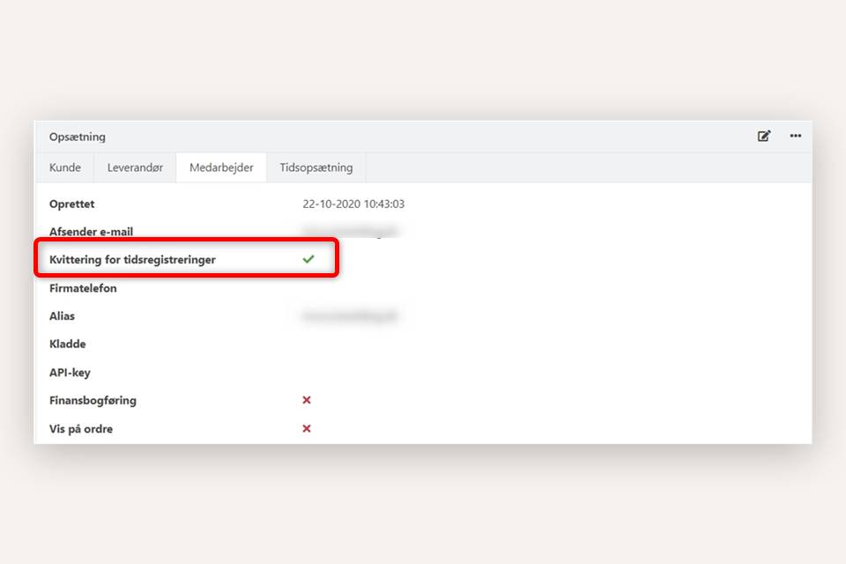Screen dimensions: 846x564
Task: Switch to the Kunde tab
Action: tap(65, 167)
